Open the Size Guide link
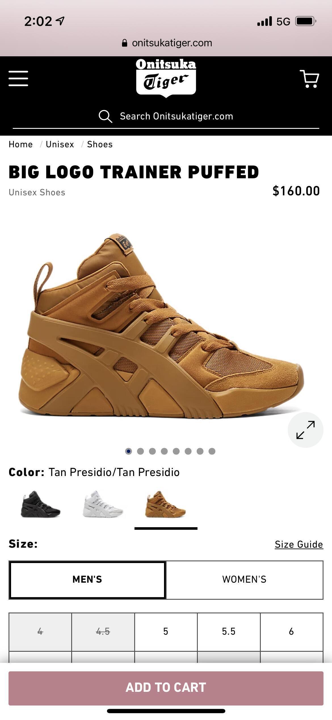332x720 pixels. tap(299, 544)
